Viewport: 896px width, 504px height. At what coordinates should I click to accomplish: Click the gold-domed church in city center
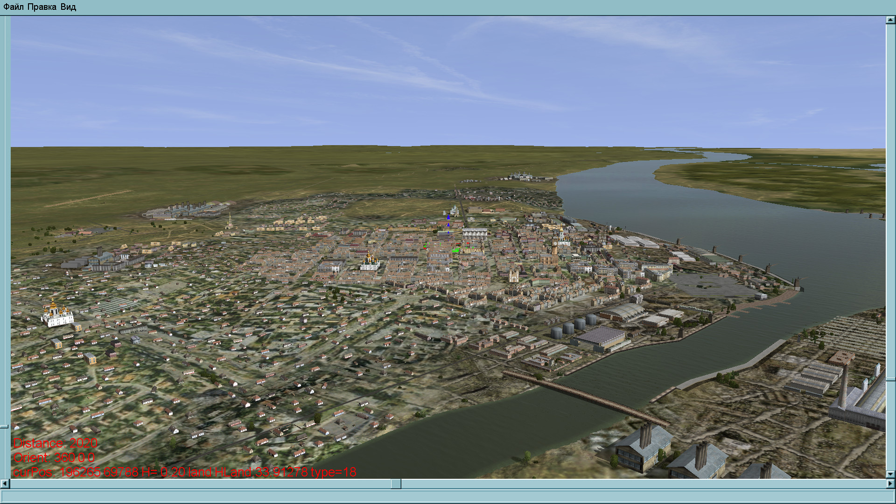(370, 262)
